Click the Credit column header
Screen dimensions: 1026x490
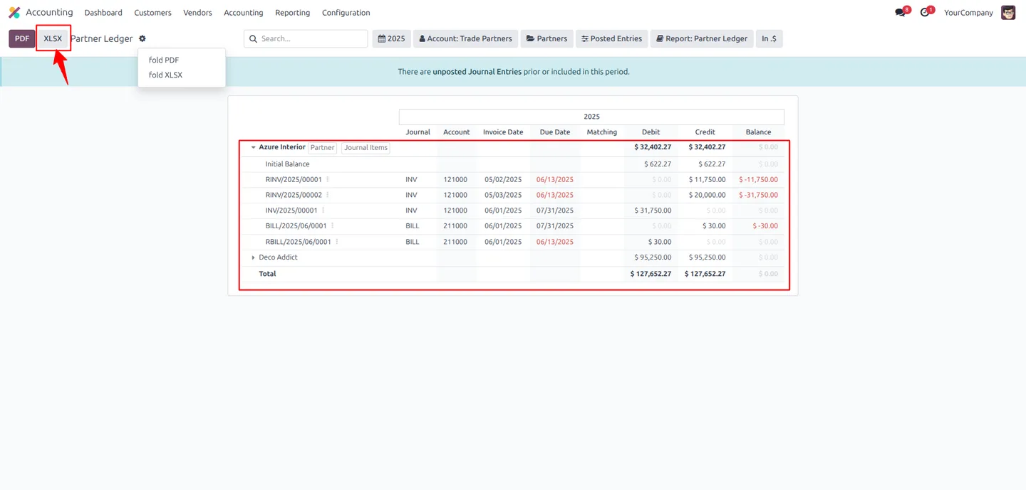coord(705,132)
